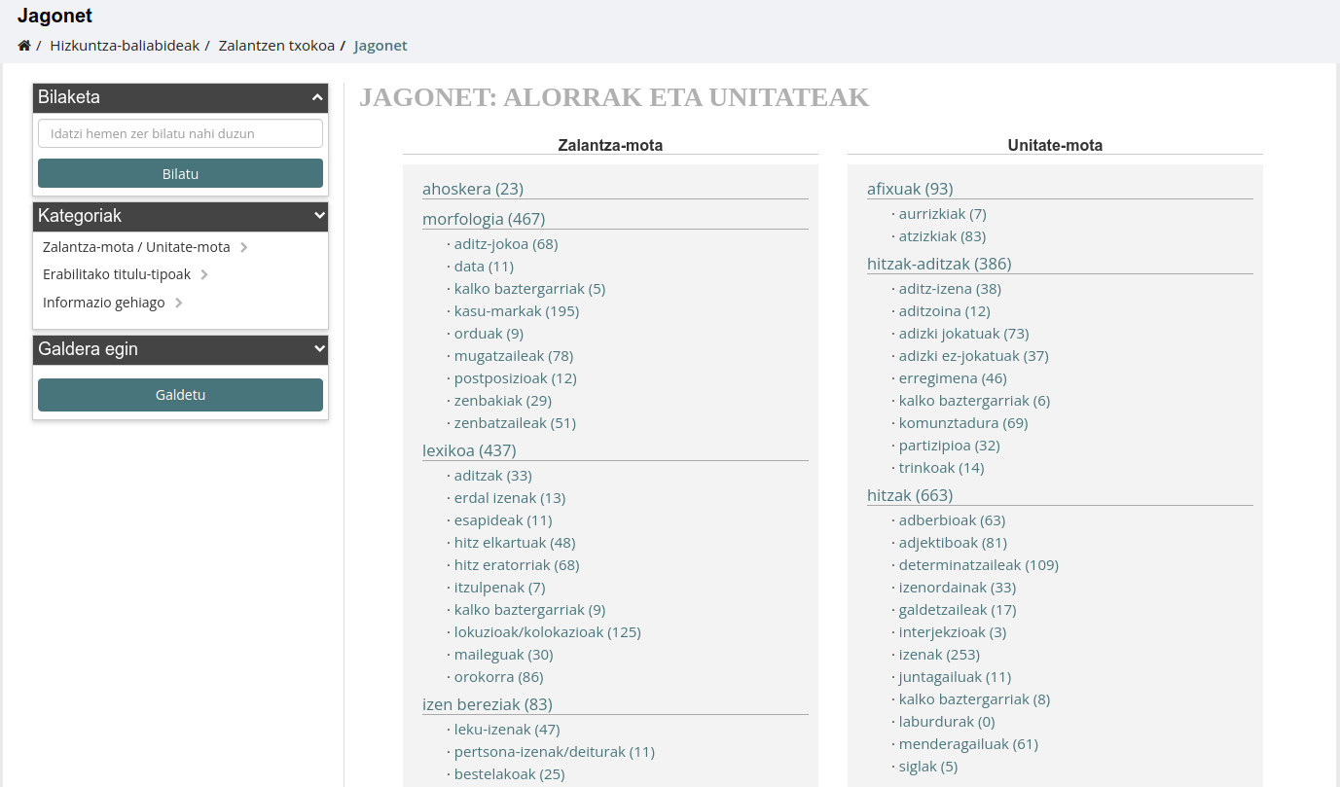
Task: Open menderagailuak (61) link
Action: pyautogui.click(x=968, y=744)
